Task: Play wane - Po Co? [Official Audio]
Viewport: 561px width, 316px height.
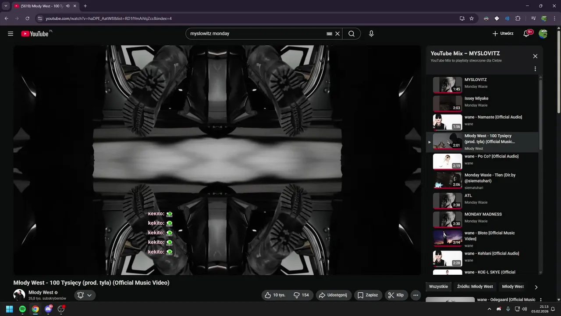Action: click(482, 161)
